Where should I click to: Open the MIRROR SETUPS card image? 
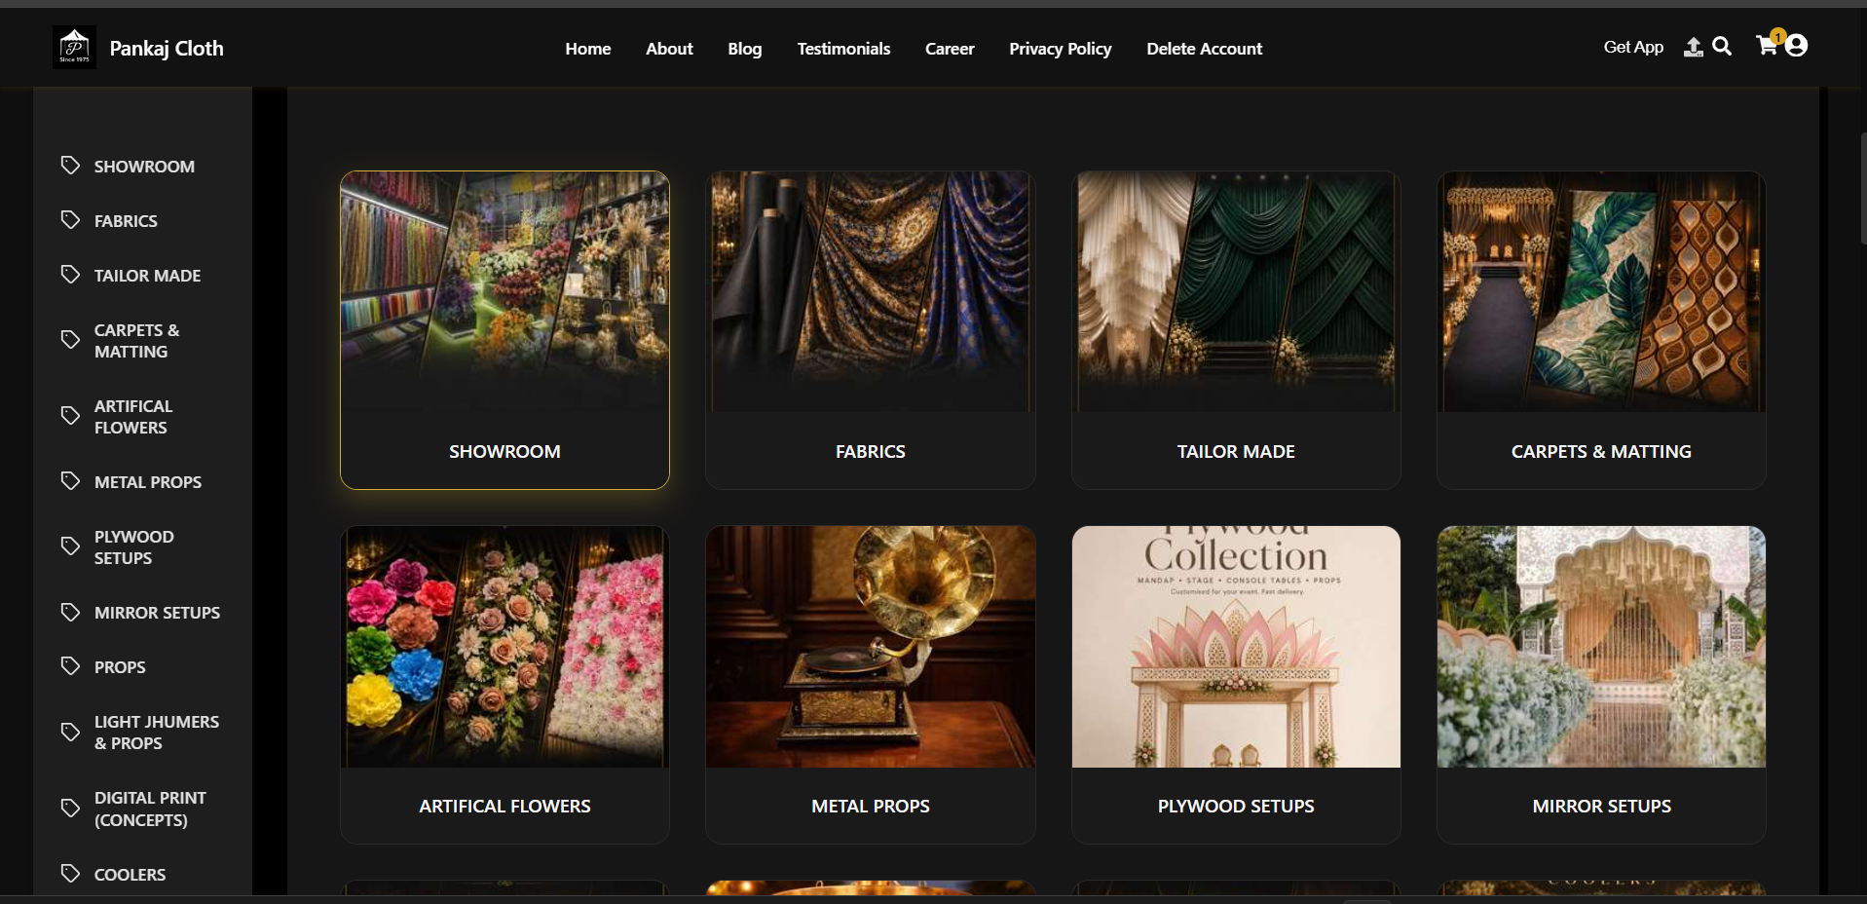1601,647
